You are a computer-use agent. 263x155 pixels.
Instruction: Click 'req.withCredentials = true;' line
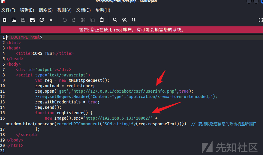67,102
